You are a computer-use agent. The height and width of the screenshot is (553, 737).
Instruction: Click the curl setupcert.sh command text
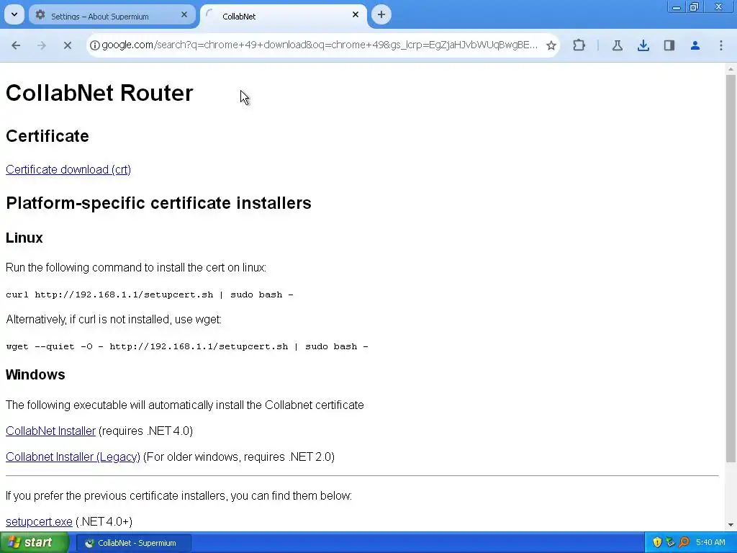point(150,295)
